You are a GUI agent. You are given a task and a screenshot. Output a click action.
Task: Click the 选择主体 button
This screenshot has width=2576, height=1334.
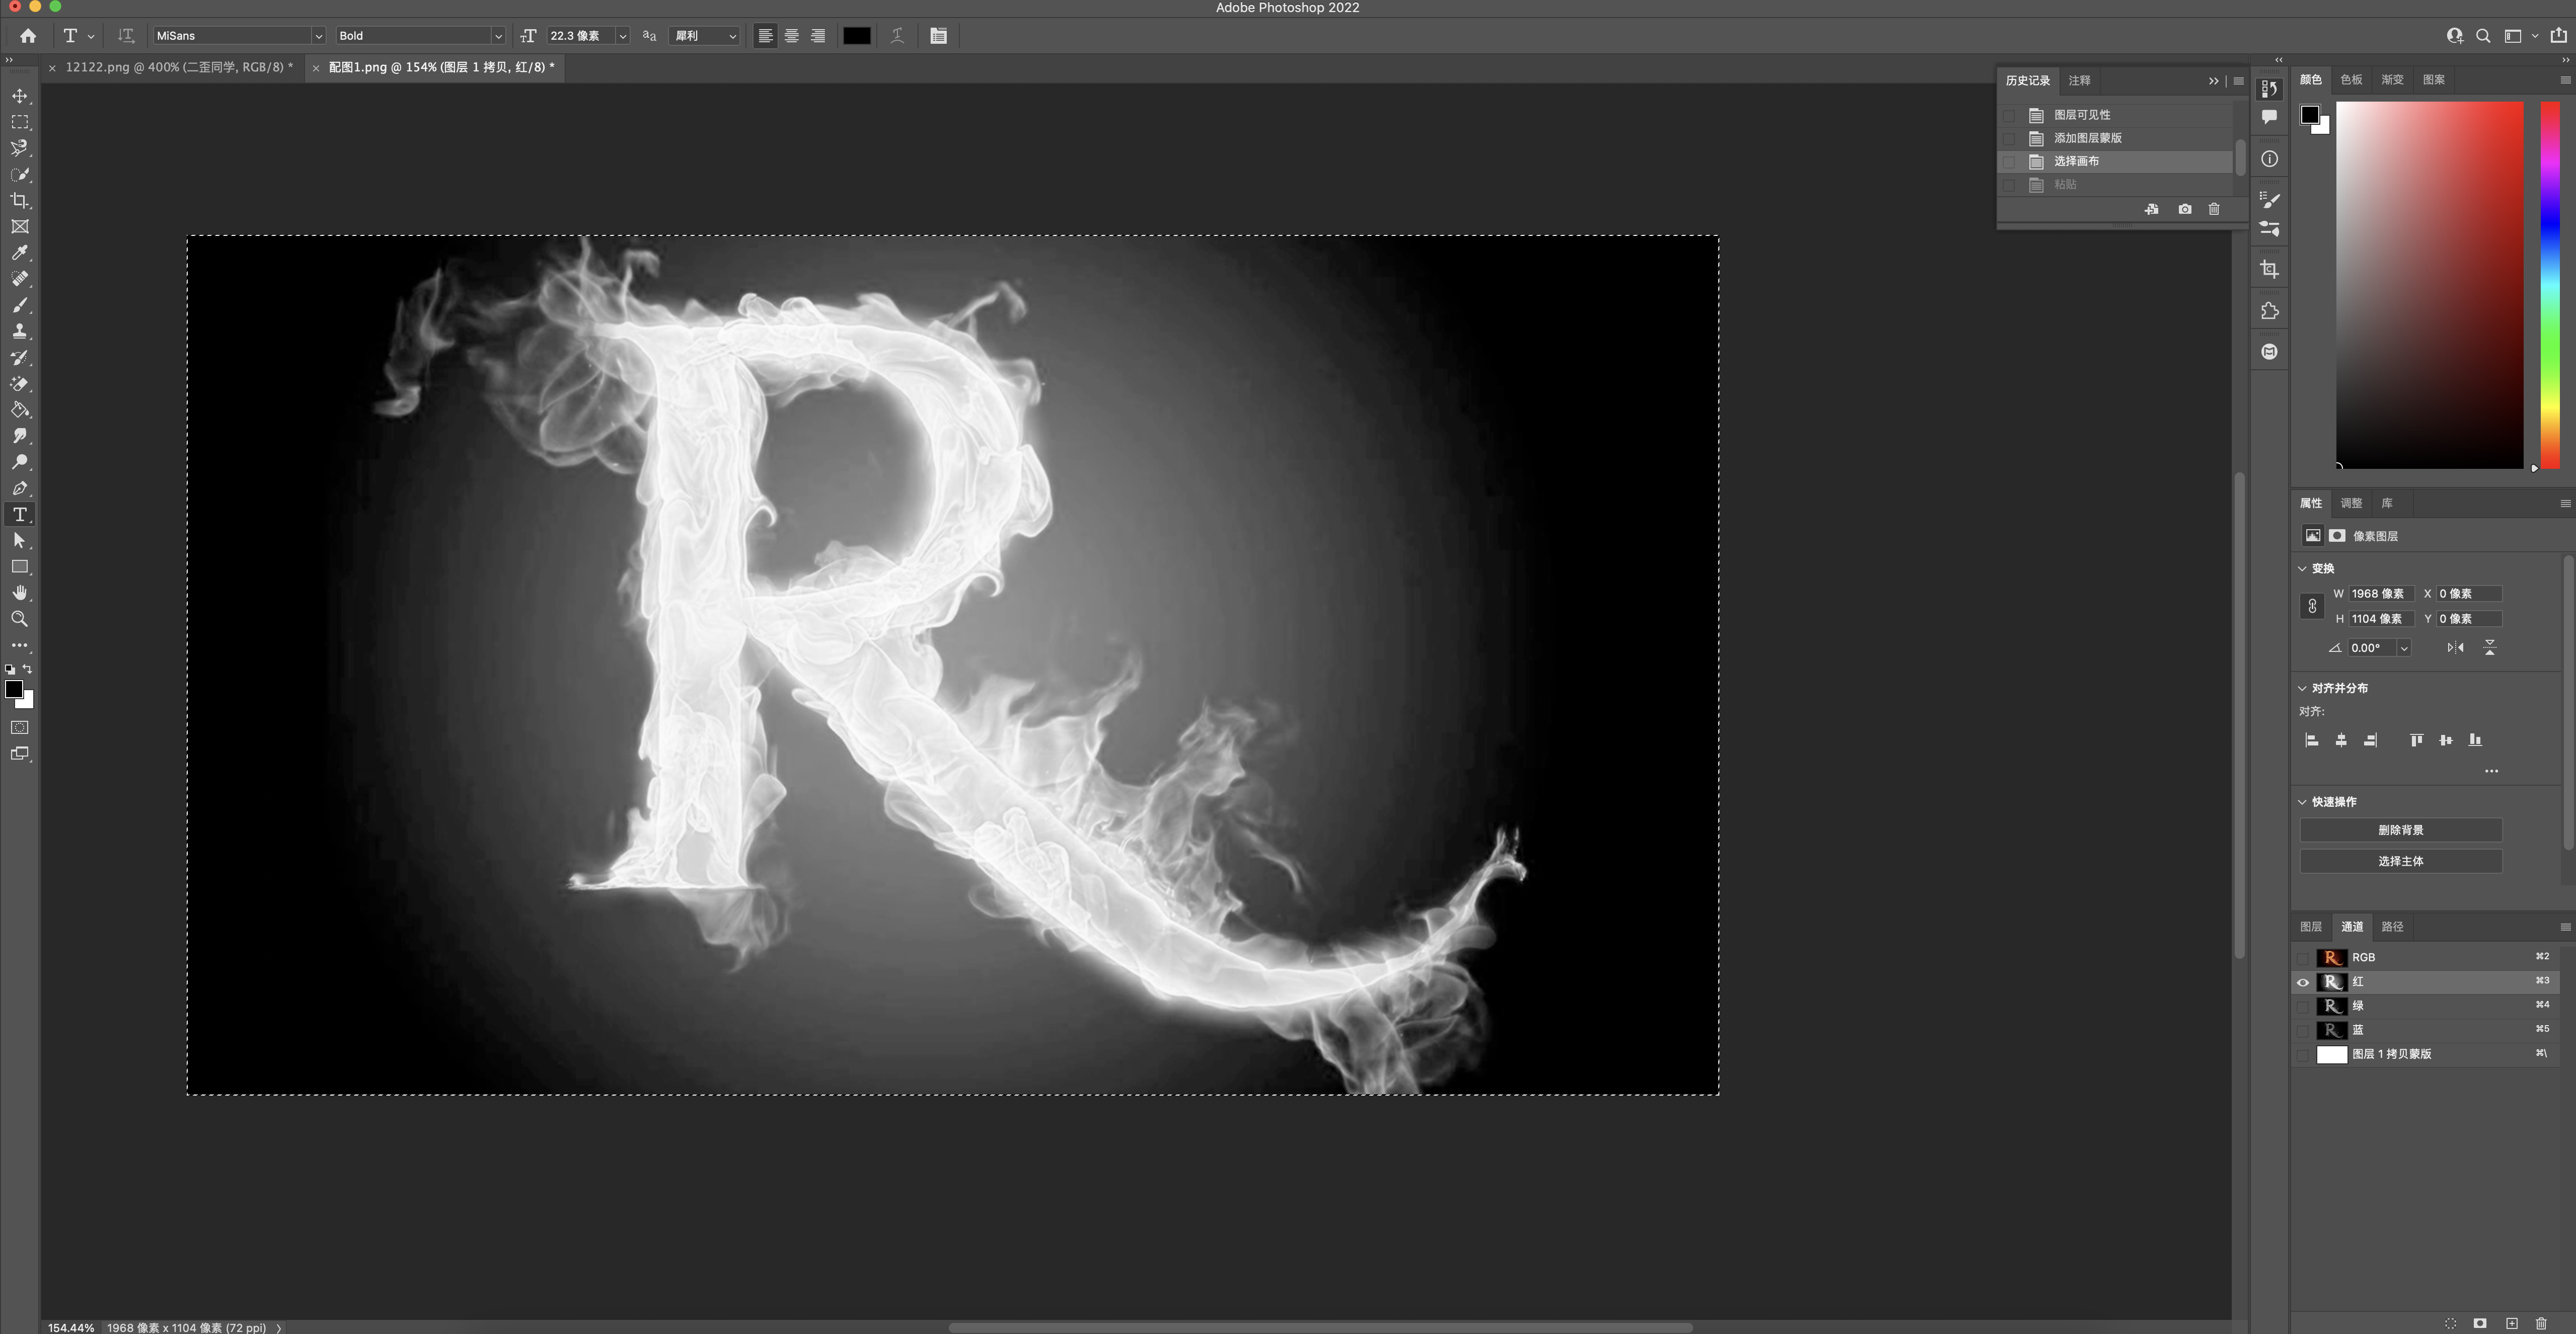(2400, 861)
